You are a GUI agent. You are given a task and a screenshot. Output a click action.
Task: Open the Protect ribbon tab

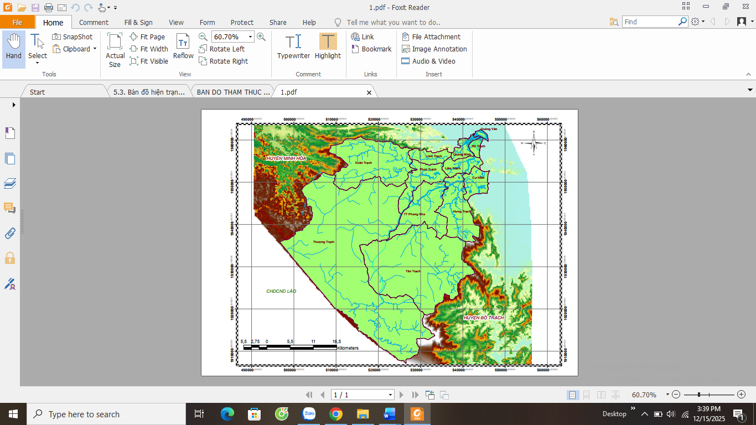tap(242, 23)
